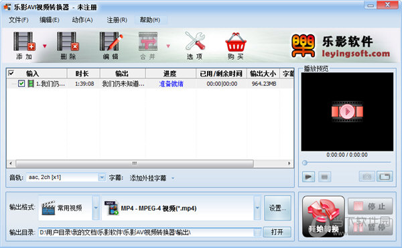Open the 音轨 aac, 2ch dropdown

[102, 177]
